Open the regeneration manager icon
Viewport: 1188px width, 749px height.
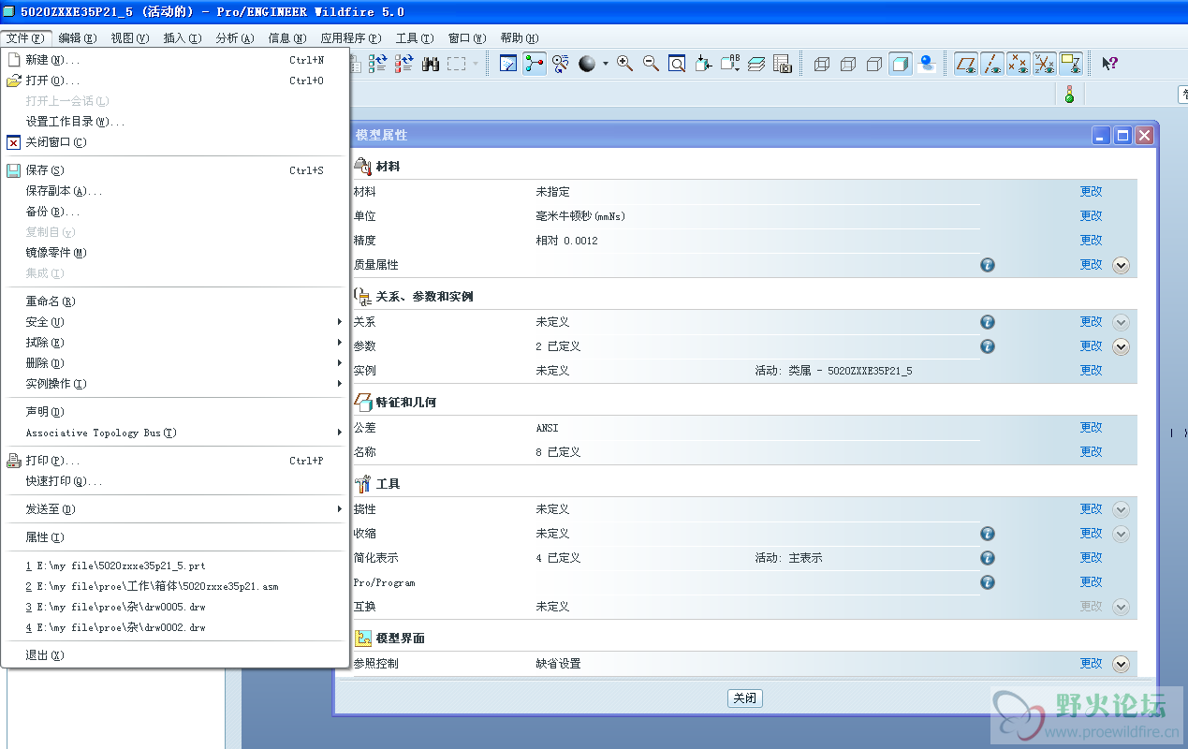click(403, 64)
